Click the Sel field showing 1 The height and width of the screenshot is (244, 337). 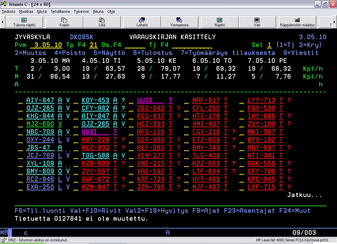[x=269, y=45]
